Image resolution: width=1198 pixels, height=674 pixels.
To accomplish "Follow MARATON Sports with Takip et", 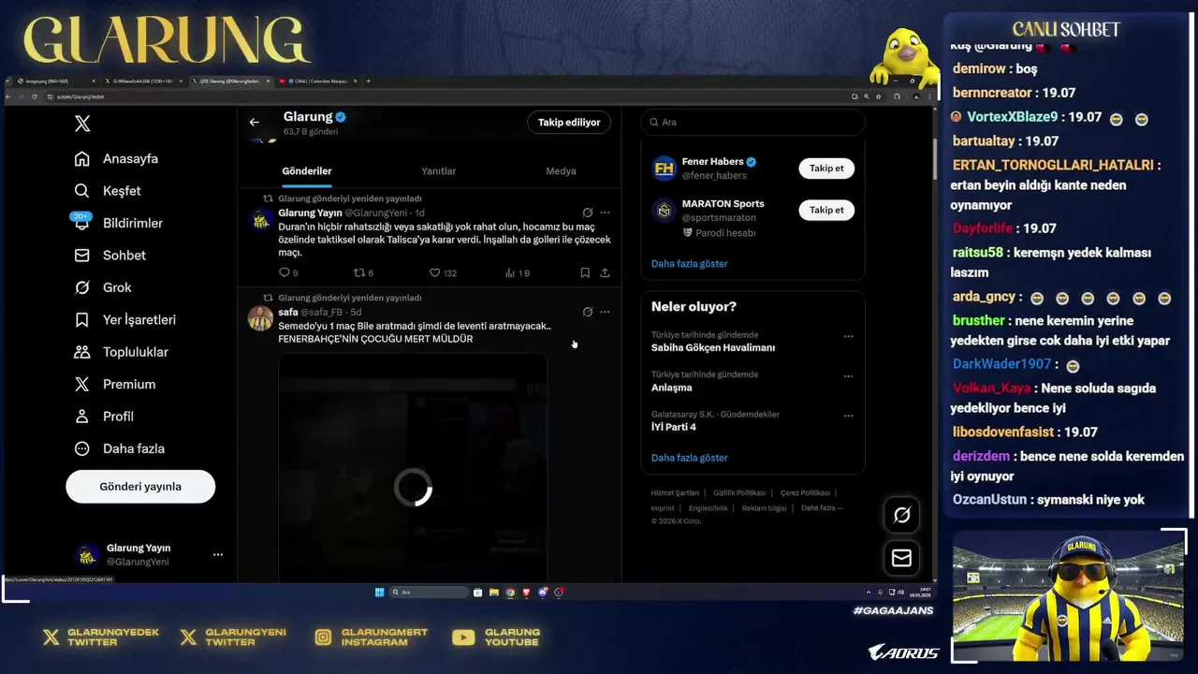I will tap(826, 211).
